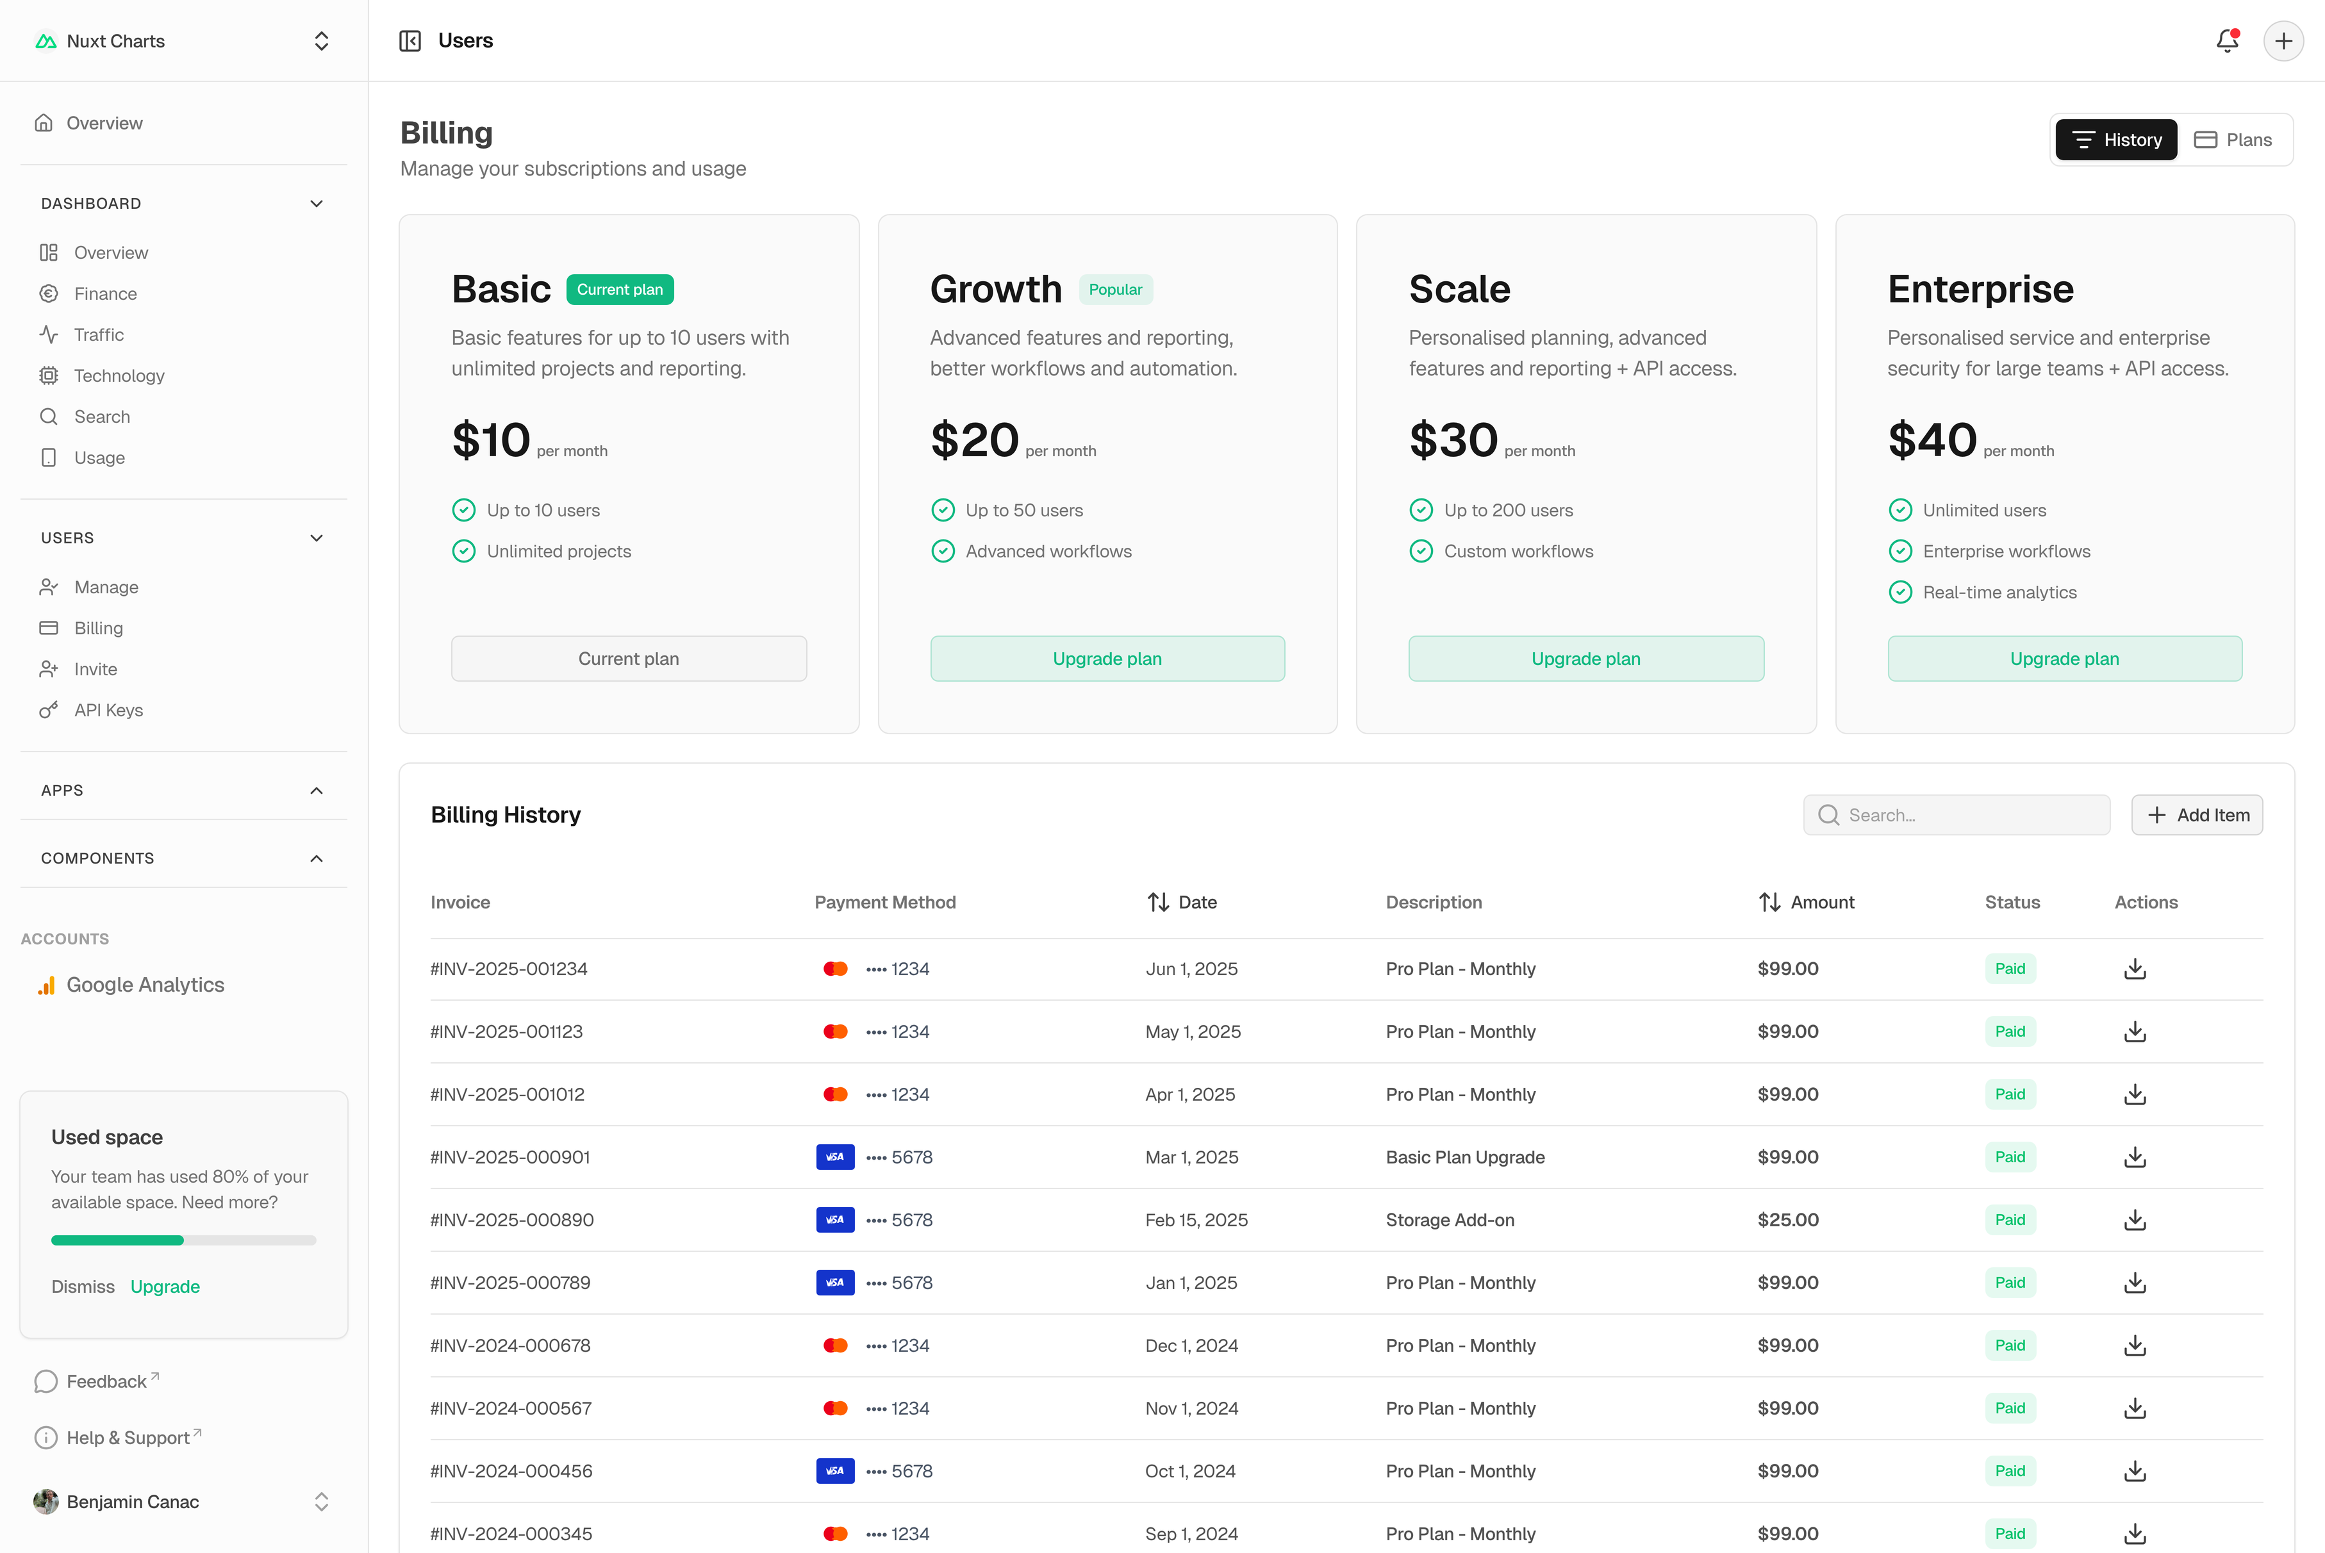Download the Storage Add-on invoice
This screenshot has width=2325, height=1553.
coord(2135,1220)
